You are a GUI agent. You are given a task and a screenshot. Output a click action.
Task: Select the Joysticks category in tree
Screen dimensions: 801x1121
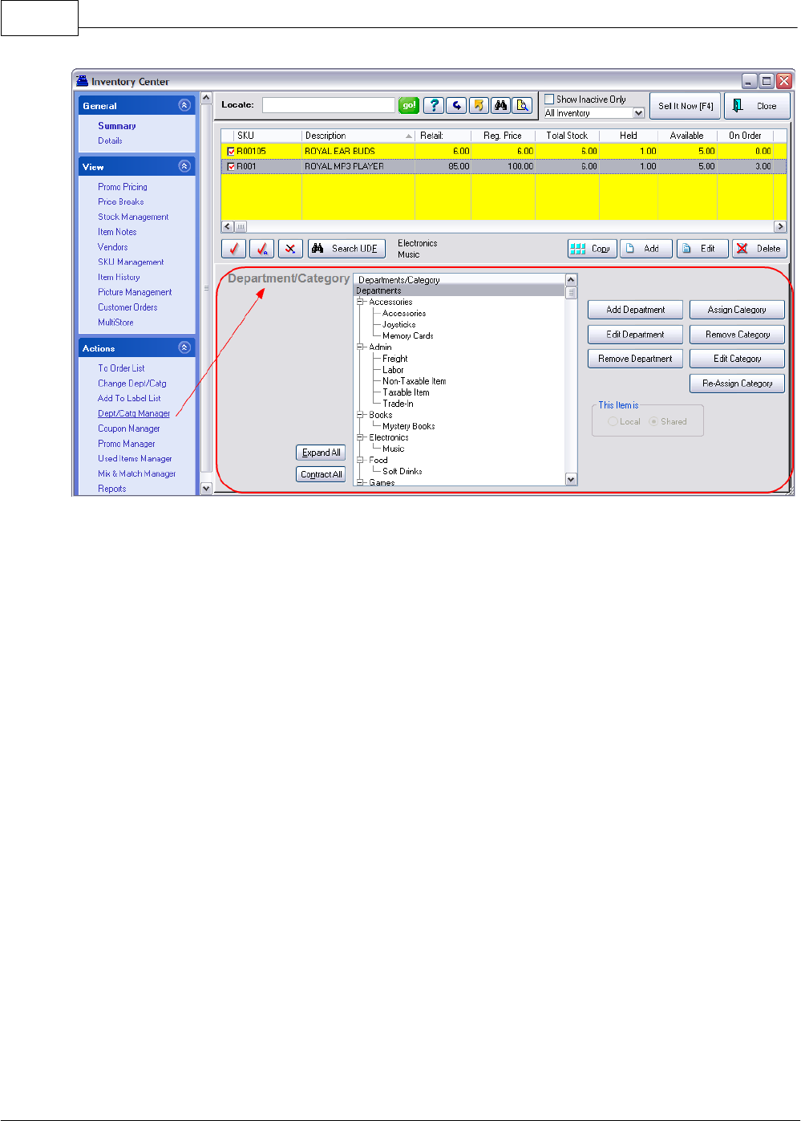398,325
